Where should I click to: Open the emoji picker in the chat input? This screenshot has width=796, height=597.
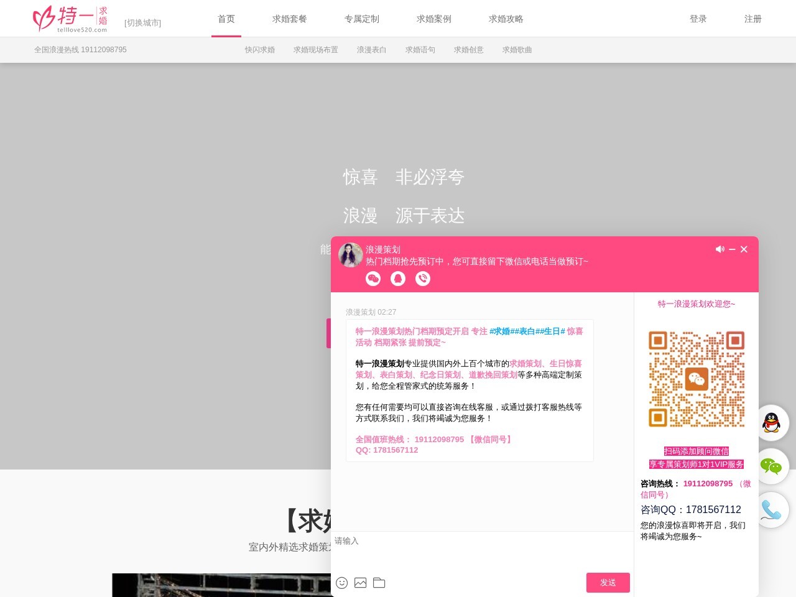pos(341,583)
